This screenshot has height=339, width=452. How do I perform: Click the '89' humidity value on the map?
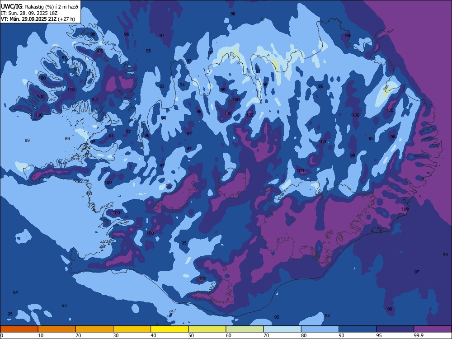(x=27, y=141)
